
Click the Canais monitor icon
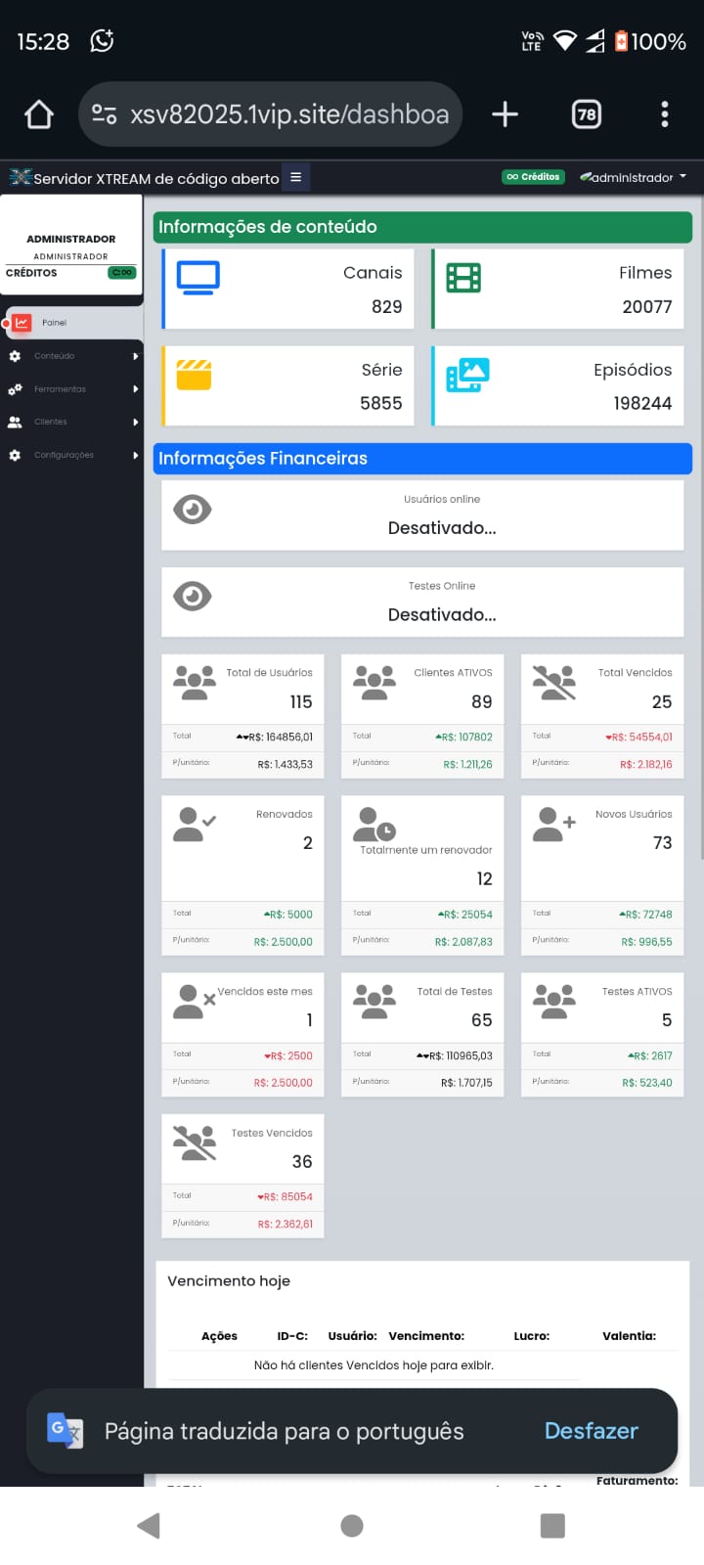click(198, 278)
